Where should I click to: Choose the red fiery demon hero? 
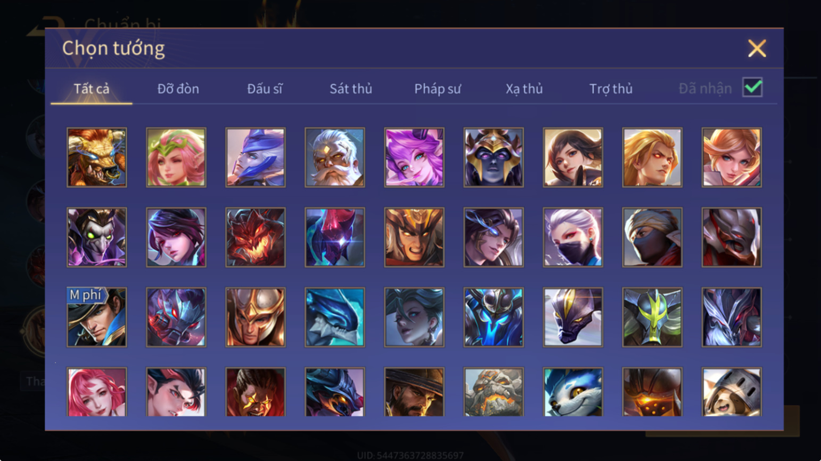tap(256, 237)
